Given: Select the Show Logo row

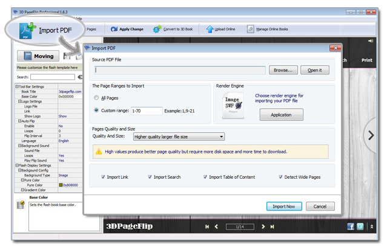Looking at the screenshot, I should 48,116.
